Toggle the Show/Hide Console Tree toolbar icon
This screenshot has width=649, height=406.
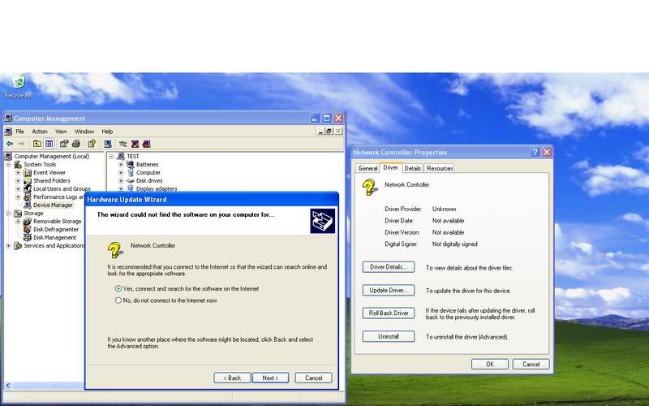(x=49, y=144)
